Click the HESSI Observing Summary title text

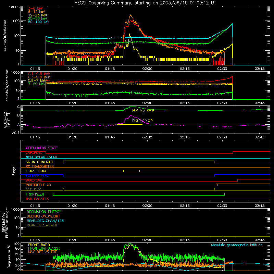click(x=145, y=3)
